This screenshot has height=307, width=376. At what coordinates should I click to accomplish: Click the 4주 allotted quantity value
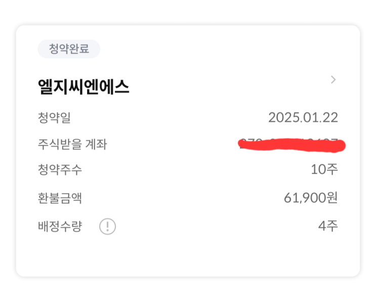[x=328, y=226]
